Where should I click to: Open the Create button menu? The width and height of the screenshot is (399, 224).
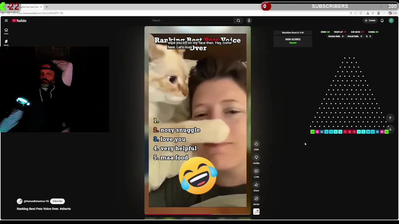point(370,21)
